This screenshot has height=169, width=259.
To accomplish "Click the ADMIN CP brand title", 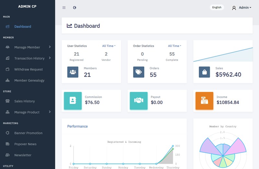I will (27, 6).
